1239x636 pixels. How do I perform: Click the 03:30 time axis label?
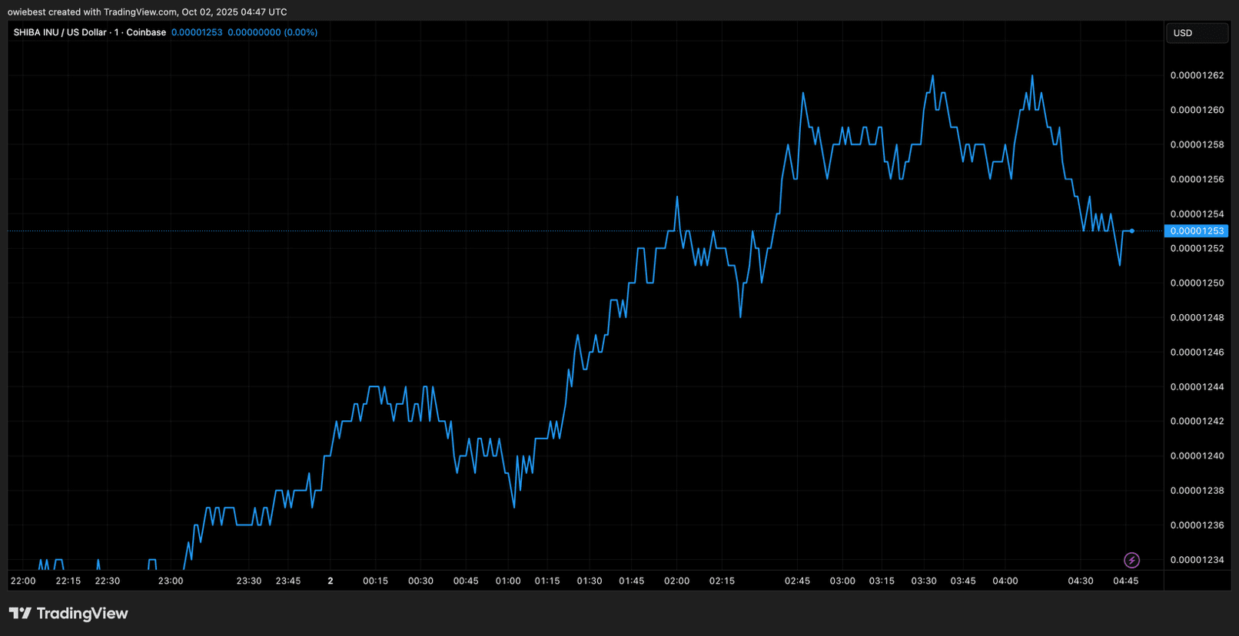pyautogui.click(x=924, y=581)
